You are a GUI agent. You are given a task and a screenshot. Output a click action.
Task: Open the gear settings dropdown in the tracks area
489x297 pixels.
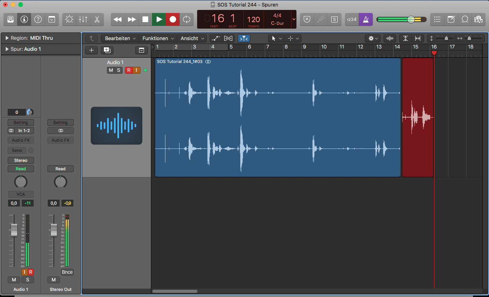pos(372,39)
